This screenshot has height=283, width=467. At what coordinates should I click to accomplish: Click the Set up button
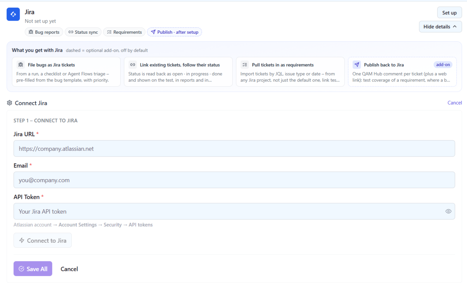[449, 13]
